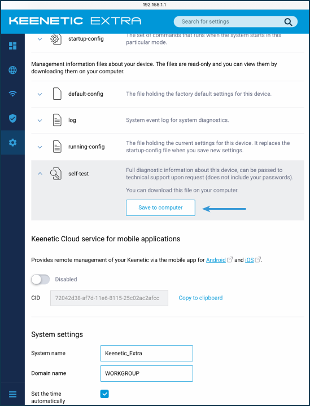Click the default-config file name
The width and height of the screenshot is (310, 406).
[85, 94]
